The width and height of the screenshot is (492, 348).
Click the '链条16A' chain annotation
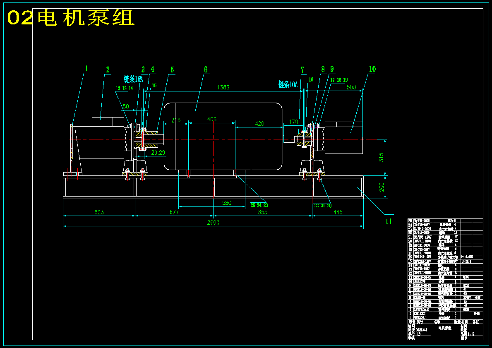point(133,79)
